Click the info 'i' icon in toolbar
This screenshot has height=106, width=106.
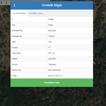pyautogui.click(x=7, y=3)
